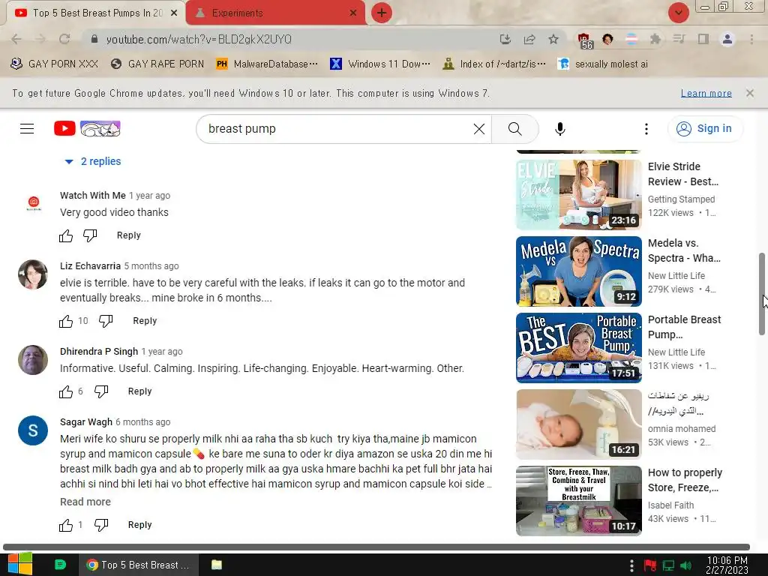Run search with magnifying glass button

pos(514,129)
